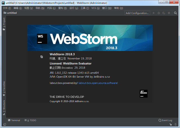Click the Run with Coverage icon
180x128 pixels.
164,13
